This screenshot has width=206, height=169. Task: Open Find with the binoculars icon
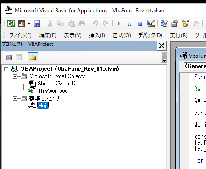[82, 23]
